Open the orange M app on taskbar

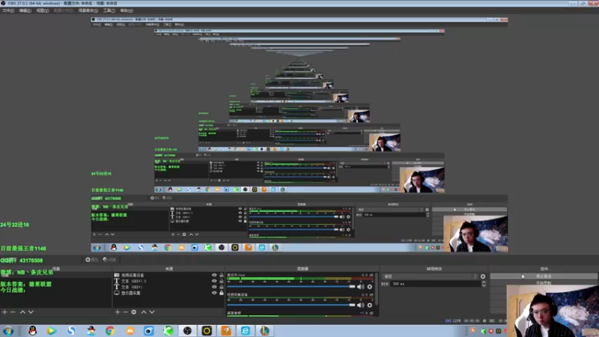click(130, 331)
